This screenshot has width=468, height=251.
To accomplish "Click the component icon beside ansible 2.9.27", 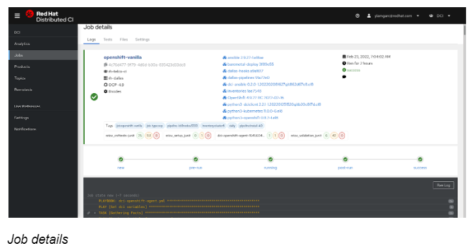I will [x=224, y=57].
